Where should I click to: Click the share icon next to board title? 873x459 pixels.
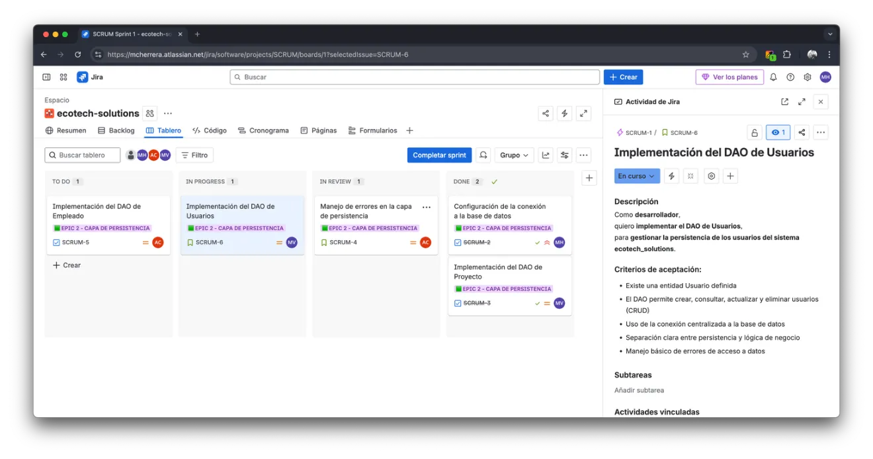point(546,114)
